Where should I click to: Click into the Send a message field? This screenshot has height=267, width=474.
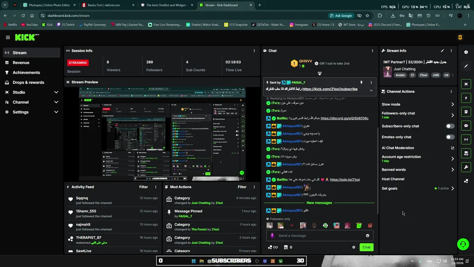320,235
